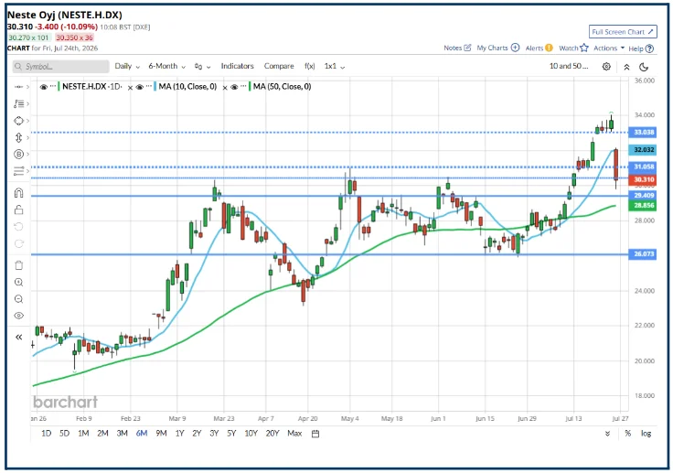Open the 10 and 50 template selector

coord(569,66)
